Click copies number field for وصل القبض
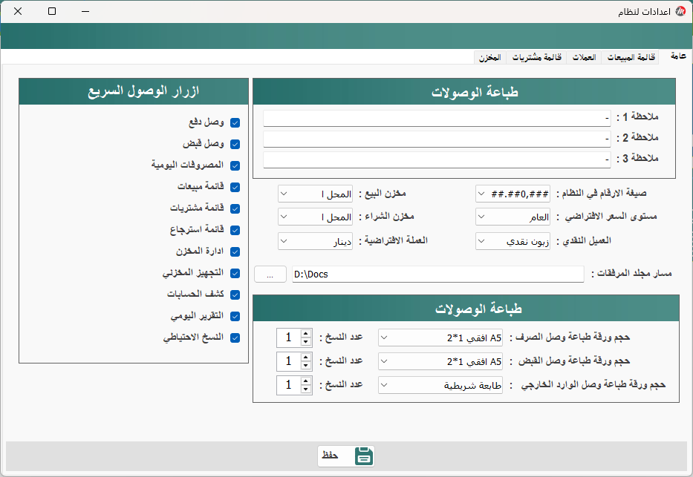Viewport: 693px width, 477px height. pyautogui.click(x=289, y=361)
